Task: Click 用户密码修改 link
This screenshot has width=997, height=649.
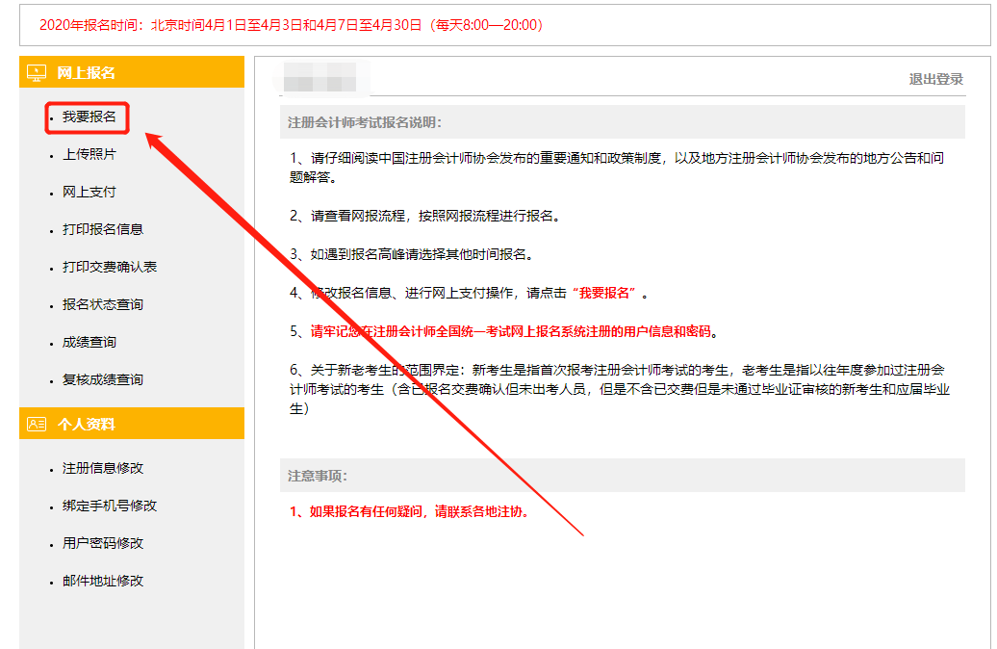Action: (103, 543)
